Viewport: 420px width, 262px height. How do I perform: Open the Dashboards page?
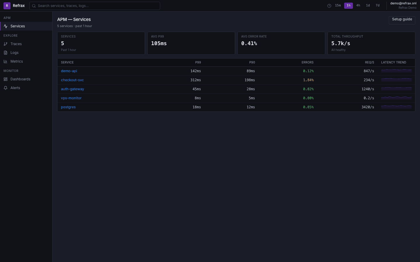(26, 79)
